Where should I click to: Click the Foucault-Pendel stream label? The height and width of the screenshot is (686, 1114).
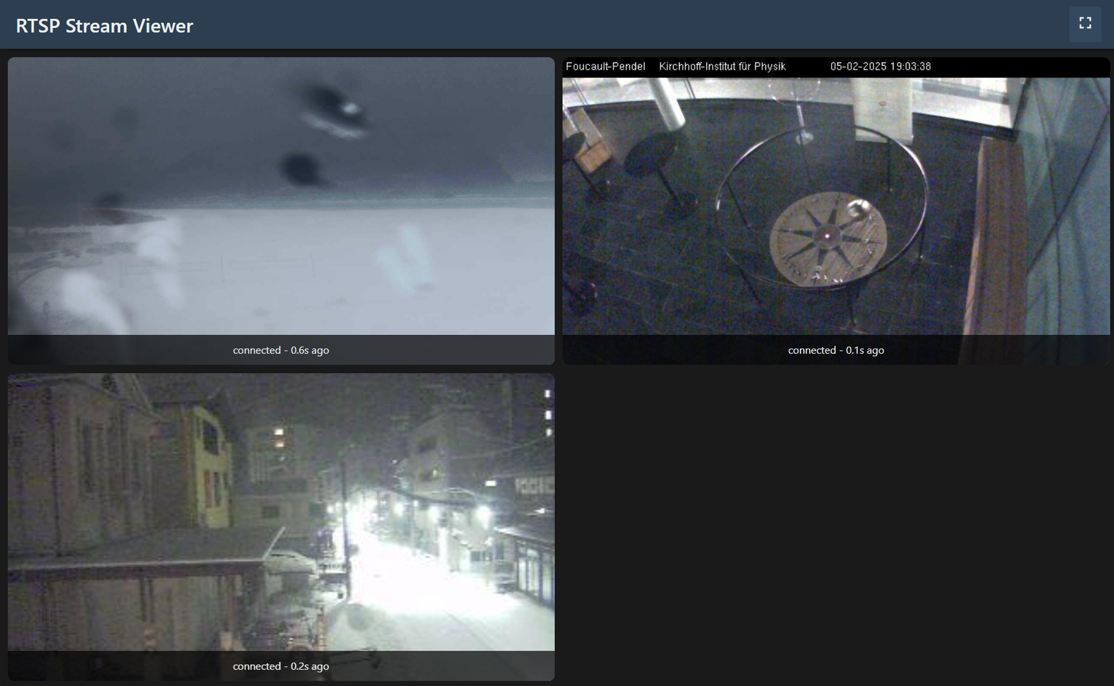[605, 66]
